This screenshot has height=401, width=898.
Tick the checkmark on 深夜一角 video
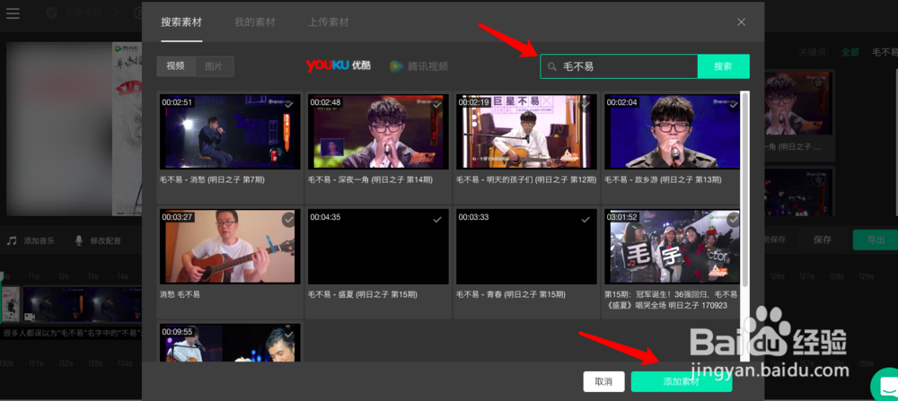437,105
